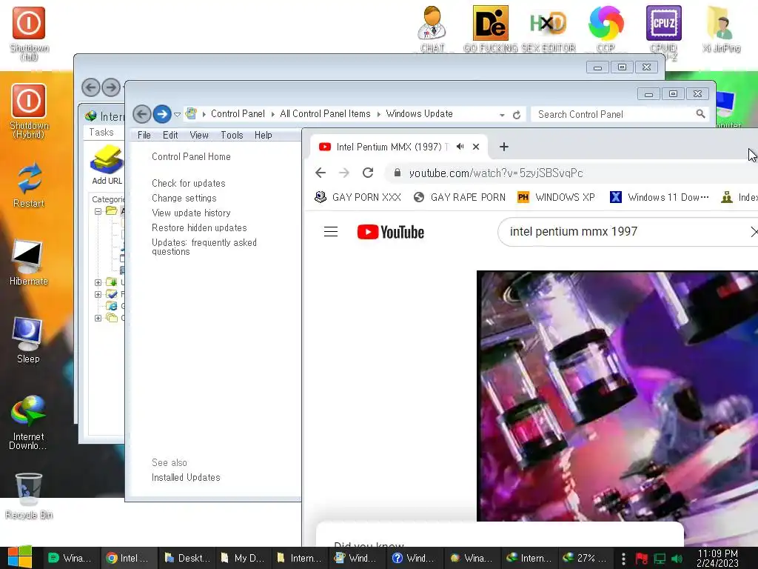Open the CHAT desktop icon
The width and height of the screenshot is (758, 569).
[432, 29]
